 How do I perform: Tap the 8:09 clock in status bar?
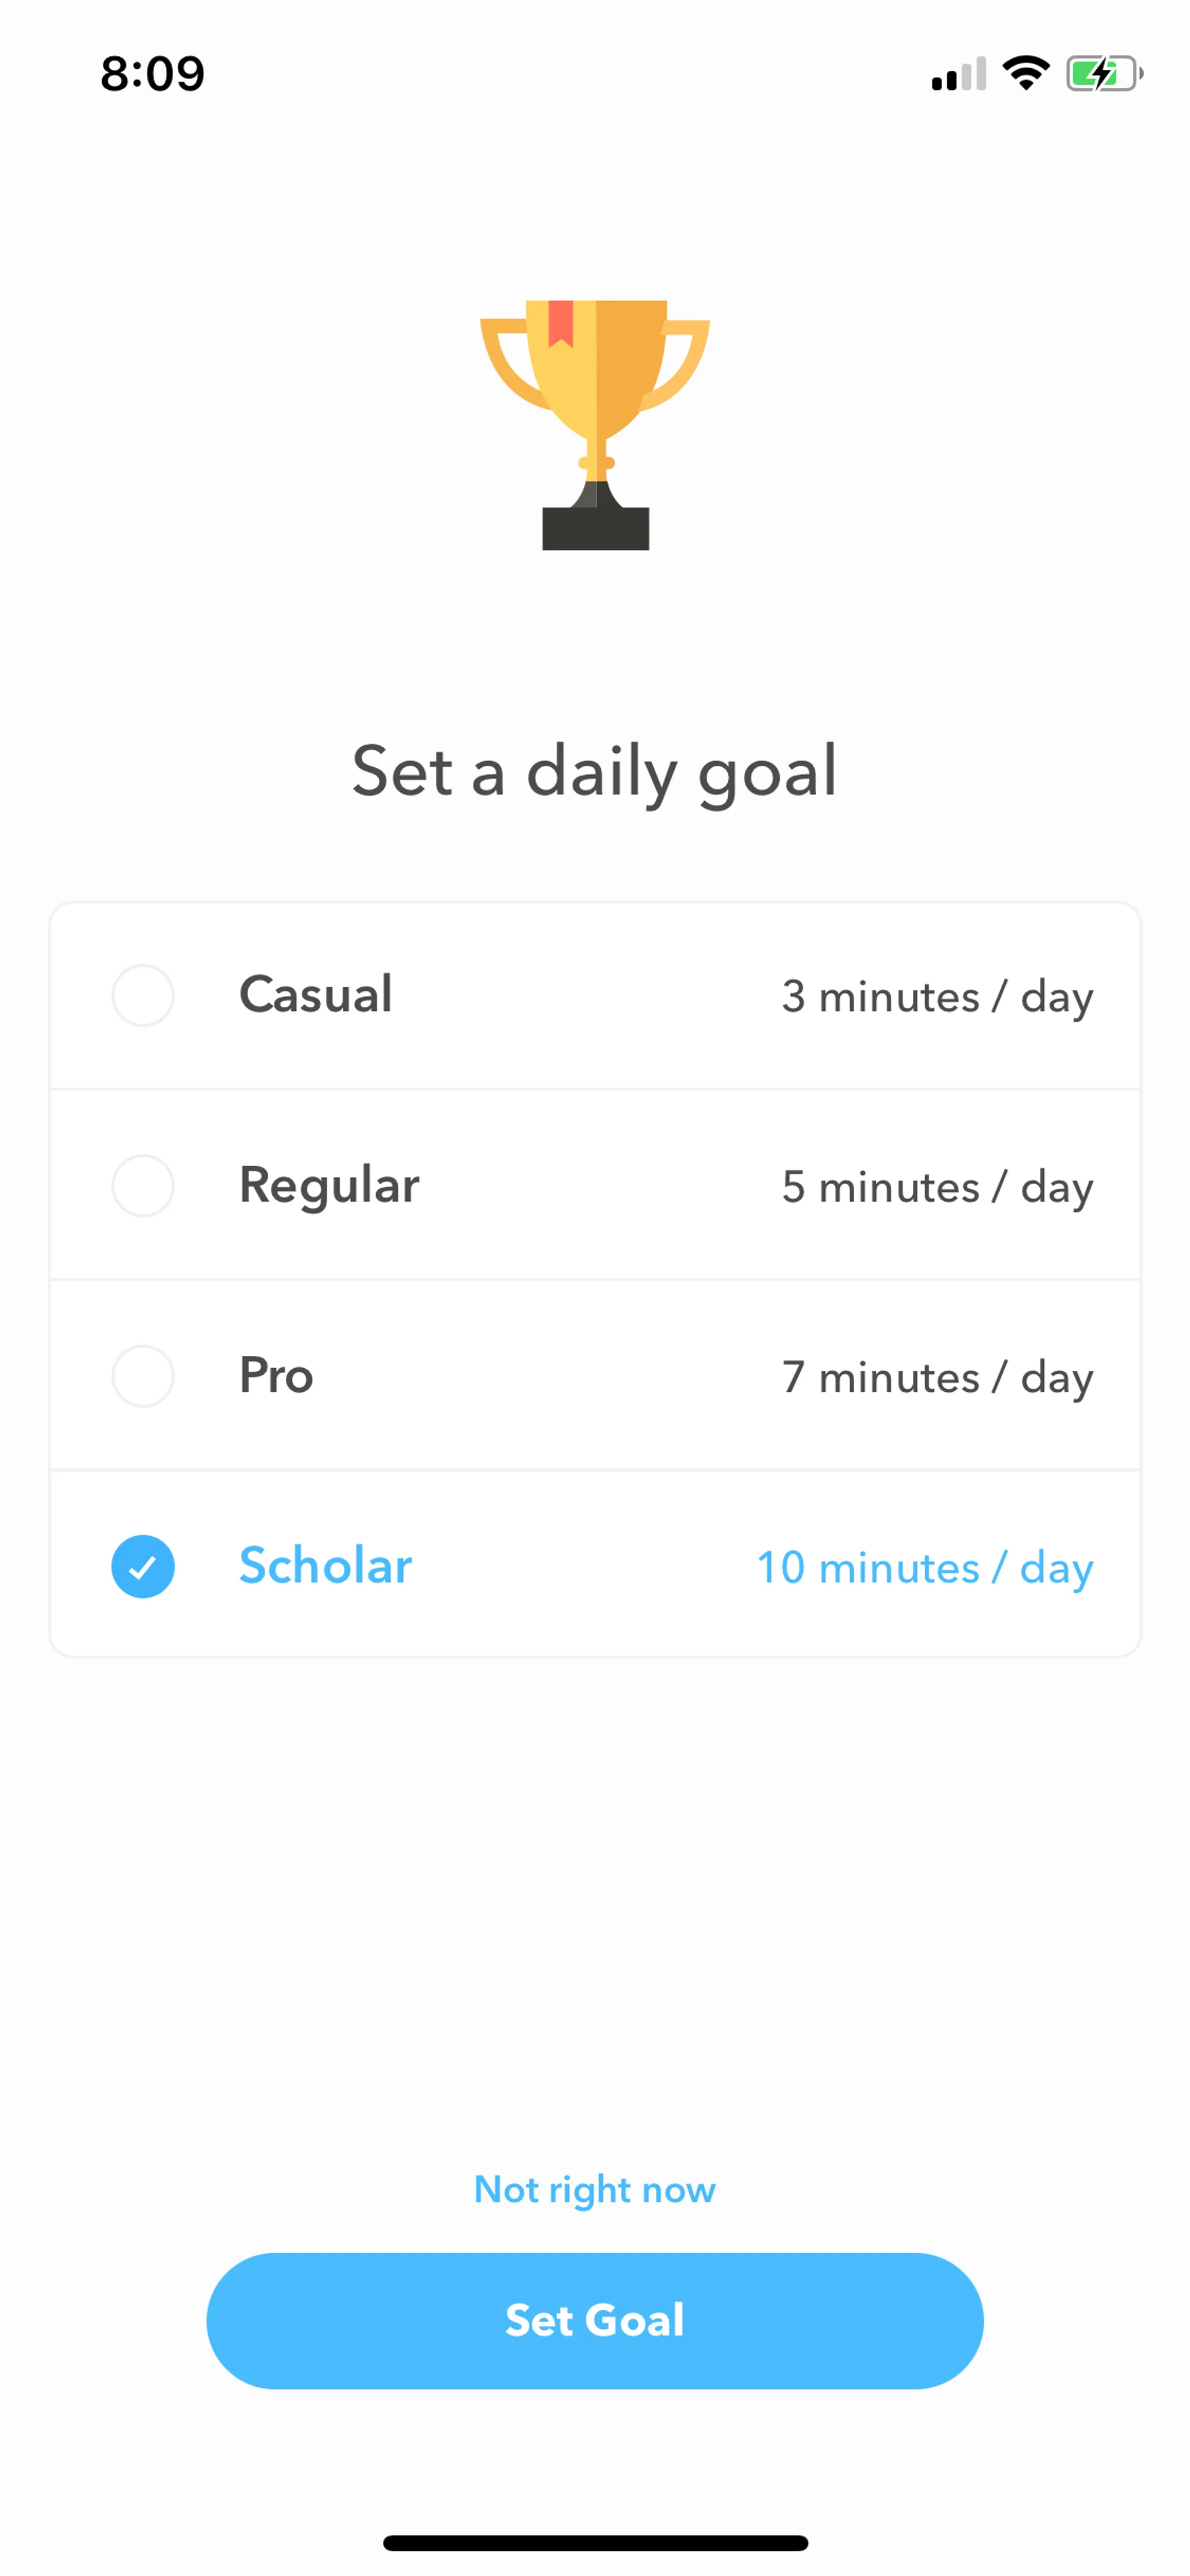(152, 74)
